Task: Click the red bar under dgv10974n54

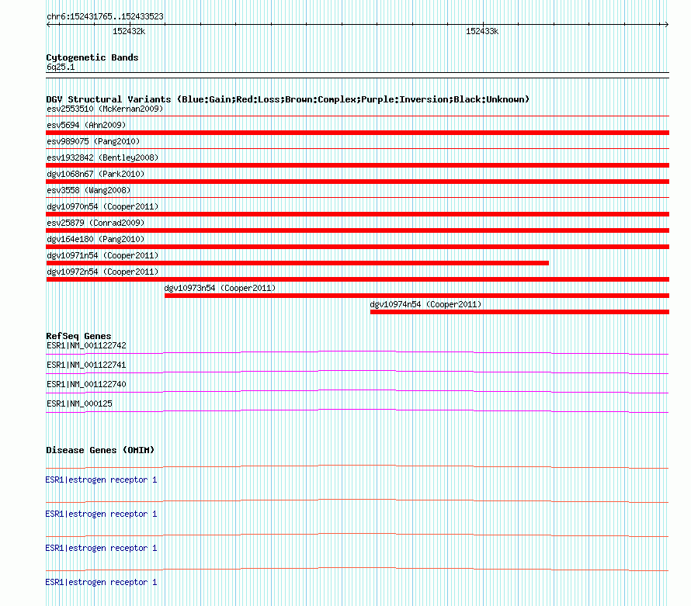Action: (x=519, y=312)
